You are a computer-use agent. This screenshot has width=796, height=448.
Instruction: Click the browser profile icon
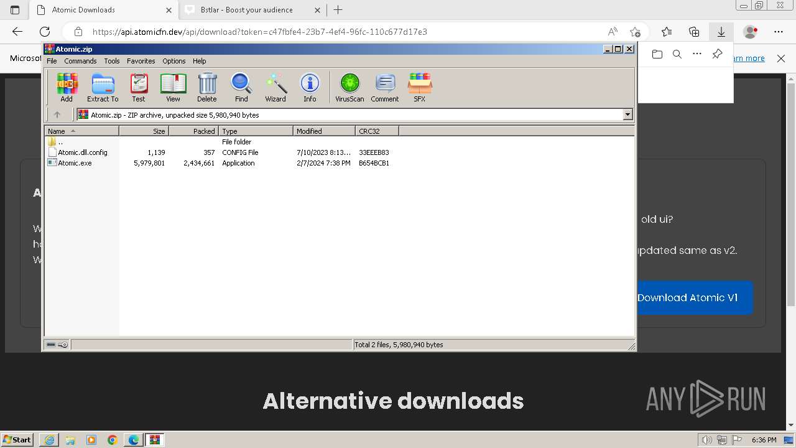(x=751, y=32)
